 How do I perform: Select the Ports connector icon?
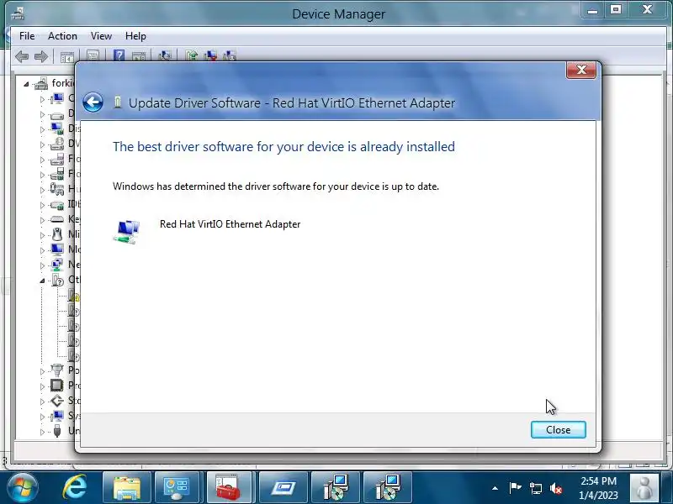[x=56, y=370]
